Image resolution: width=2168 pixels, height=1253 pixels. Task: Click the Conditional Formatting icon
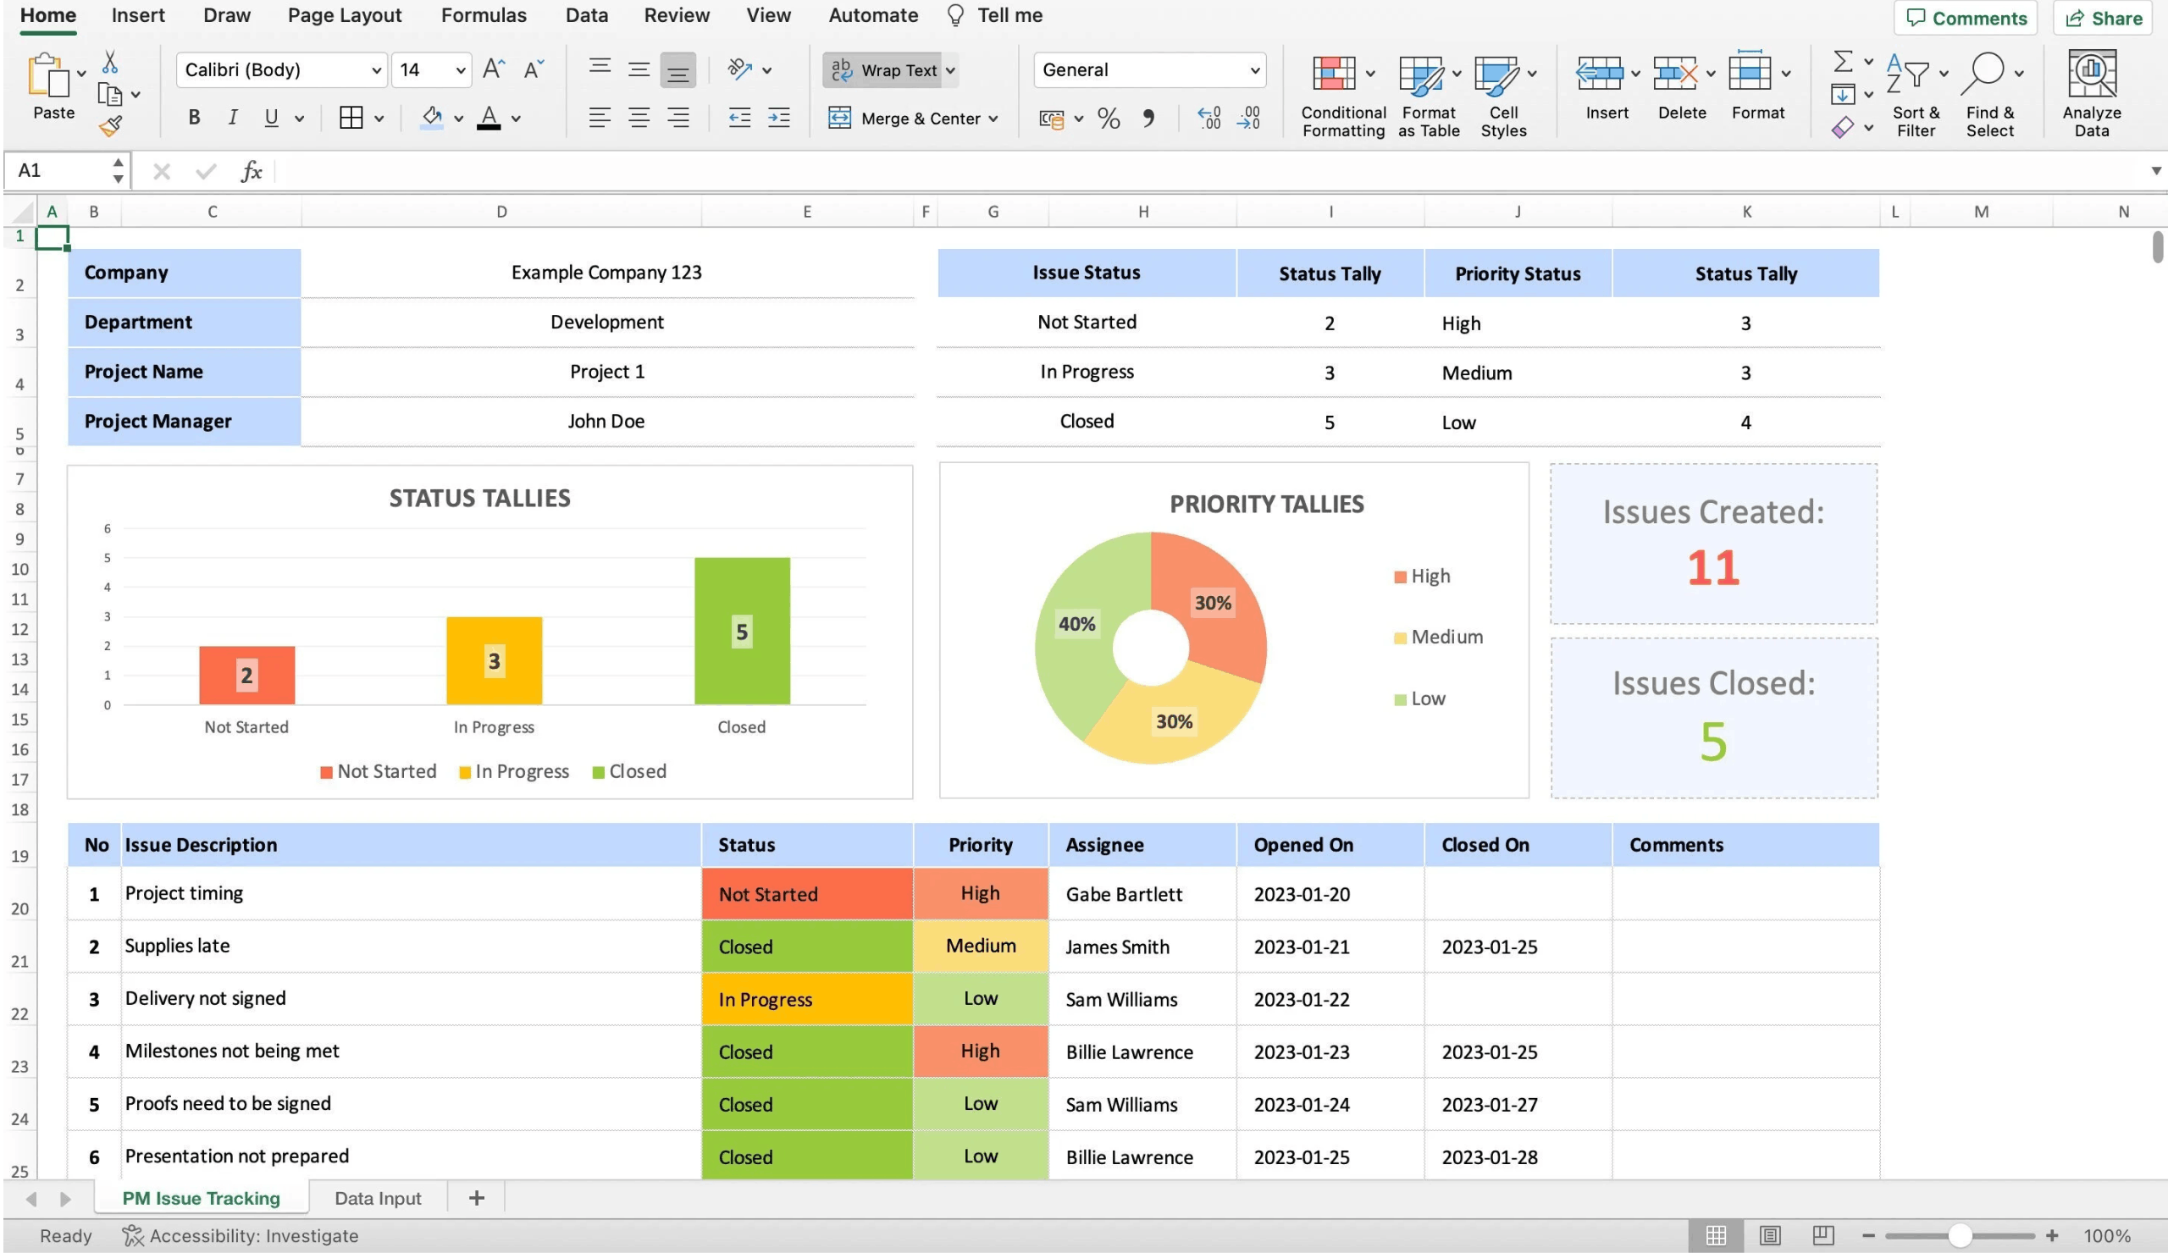click(x=1333, y=73)
